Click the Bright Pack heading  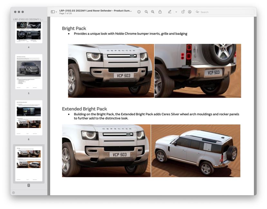pyautogui.click(x=74, y=28)
